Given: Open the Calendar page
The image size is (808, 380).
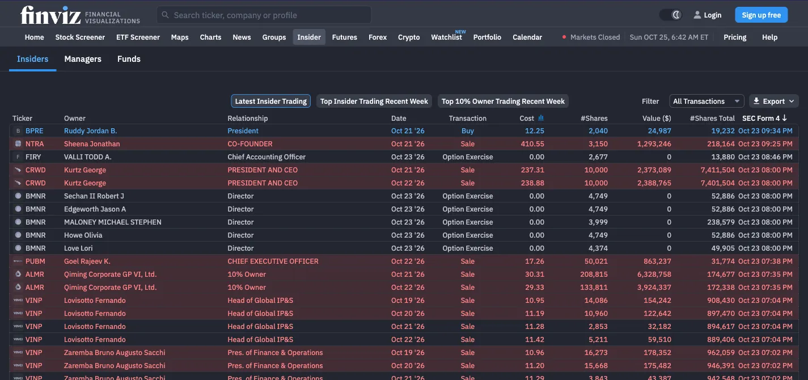Looking at the screenshot, I should tap(527, 37).
